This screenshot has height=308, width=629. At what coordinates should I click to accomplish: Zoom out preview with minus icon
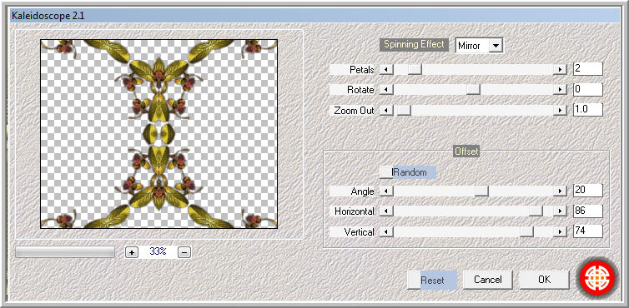(x=184, y=252)
